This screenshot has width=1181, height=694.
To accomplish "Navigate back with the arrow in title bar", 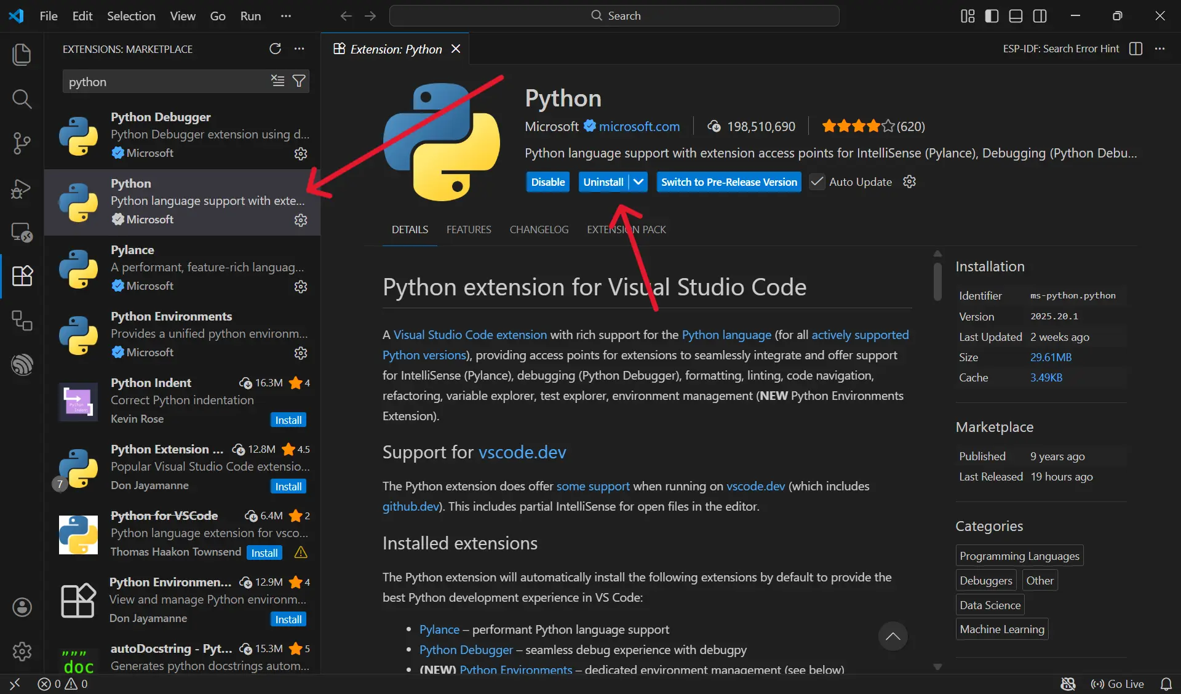I will (x=346, y=16).
